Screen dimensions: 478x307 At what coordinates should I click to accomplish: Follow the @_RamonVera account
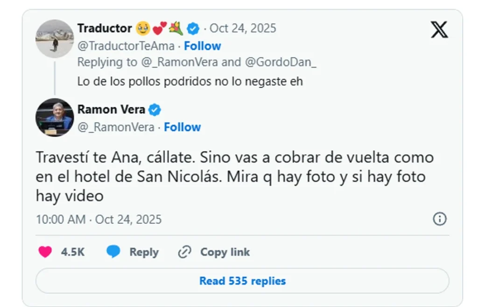click(x=182, y=127)
